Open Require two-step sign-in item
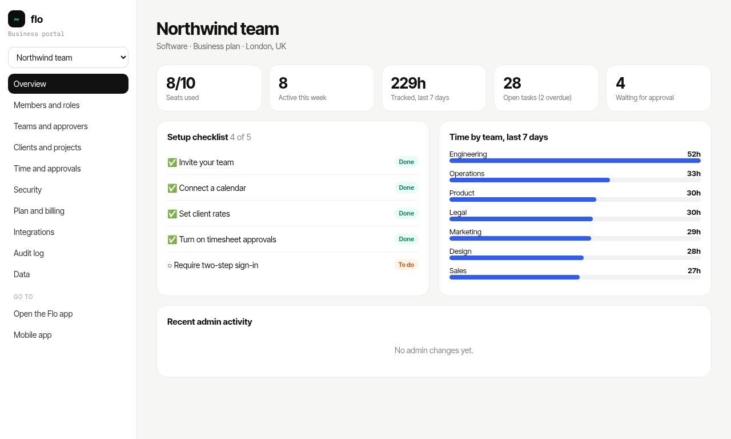The image size is (731, 439). click(x=293, y=265)
